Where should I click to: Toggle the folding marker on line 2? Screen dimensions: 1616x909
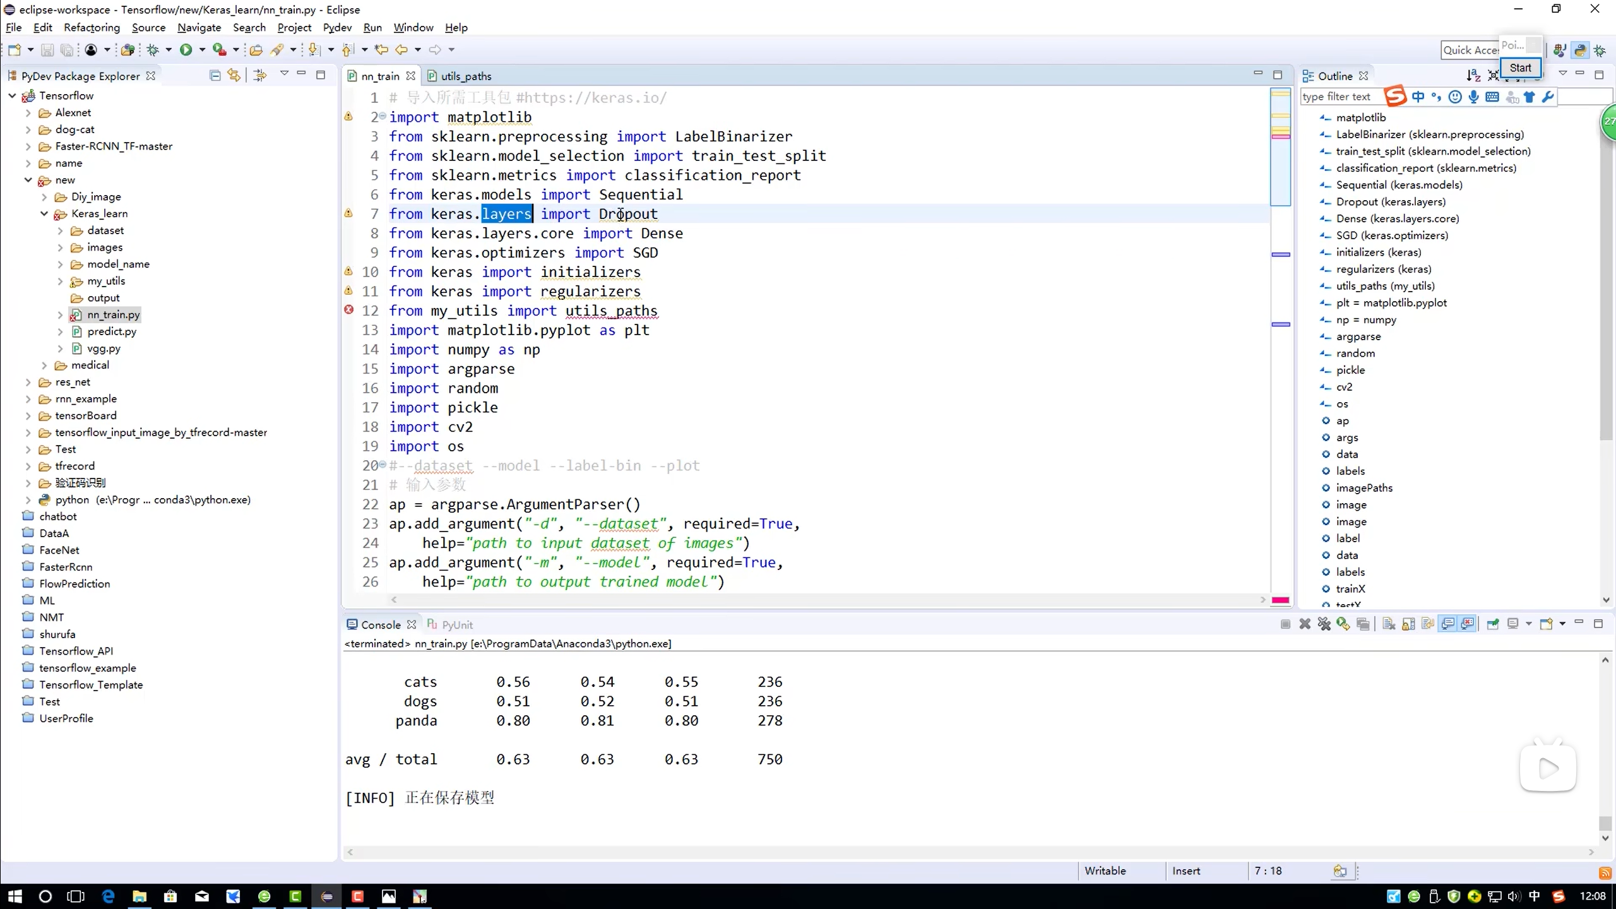click(383, 116)
